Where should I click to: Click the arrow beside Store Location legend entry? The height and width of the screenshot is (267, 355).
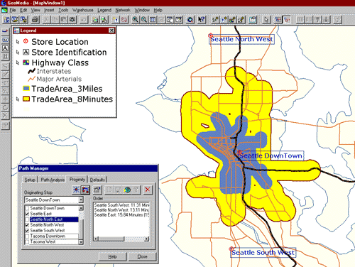[18, 42]
